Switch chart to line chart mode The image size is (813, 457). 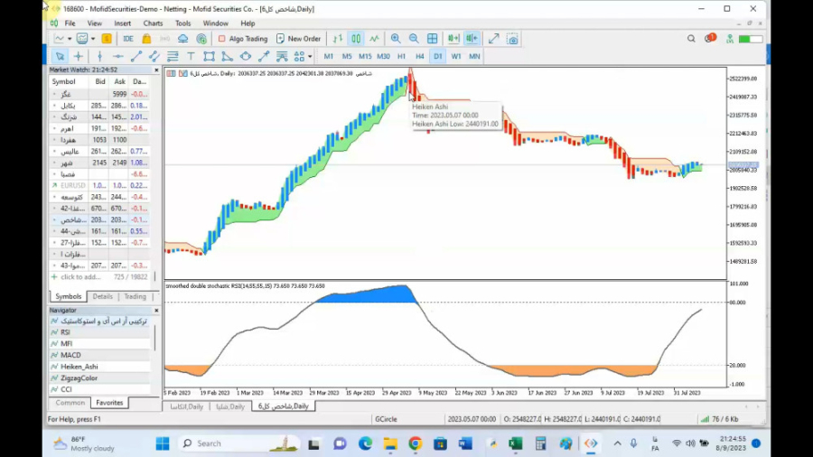tap(374, 38)
